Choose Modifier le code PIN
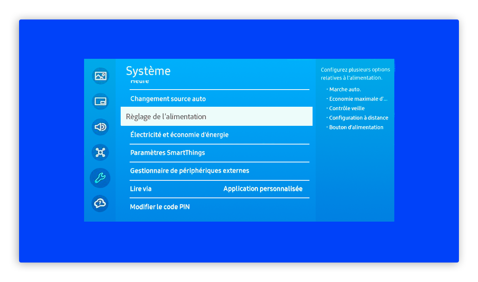This screenshot has width=478, height=282. pyautogui.click(x=160, y=207)
